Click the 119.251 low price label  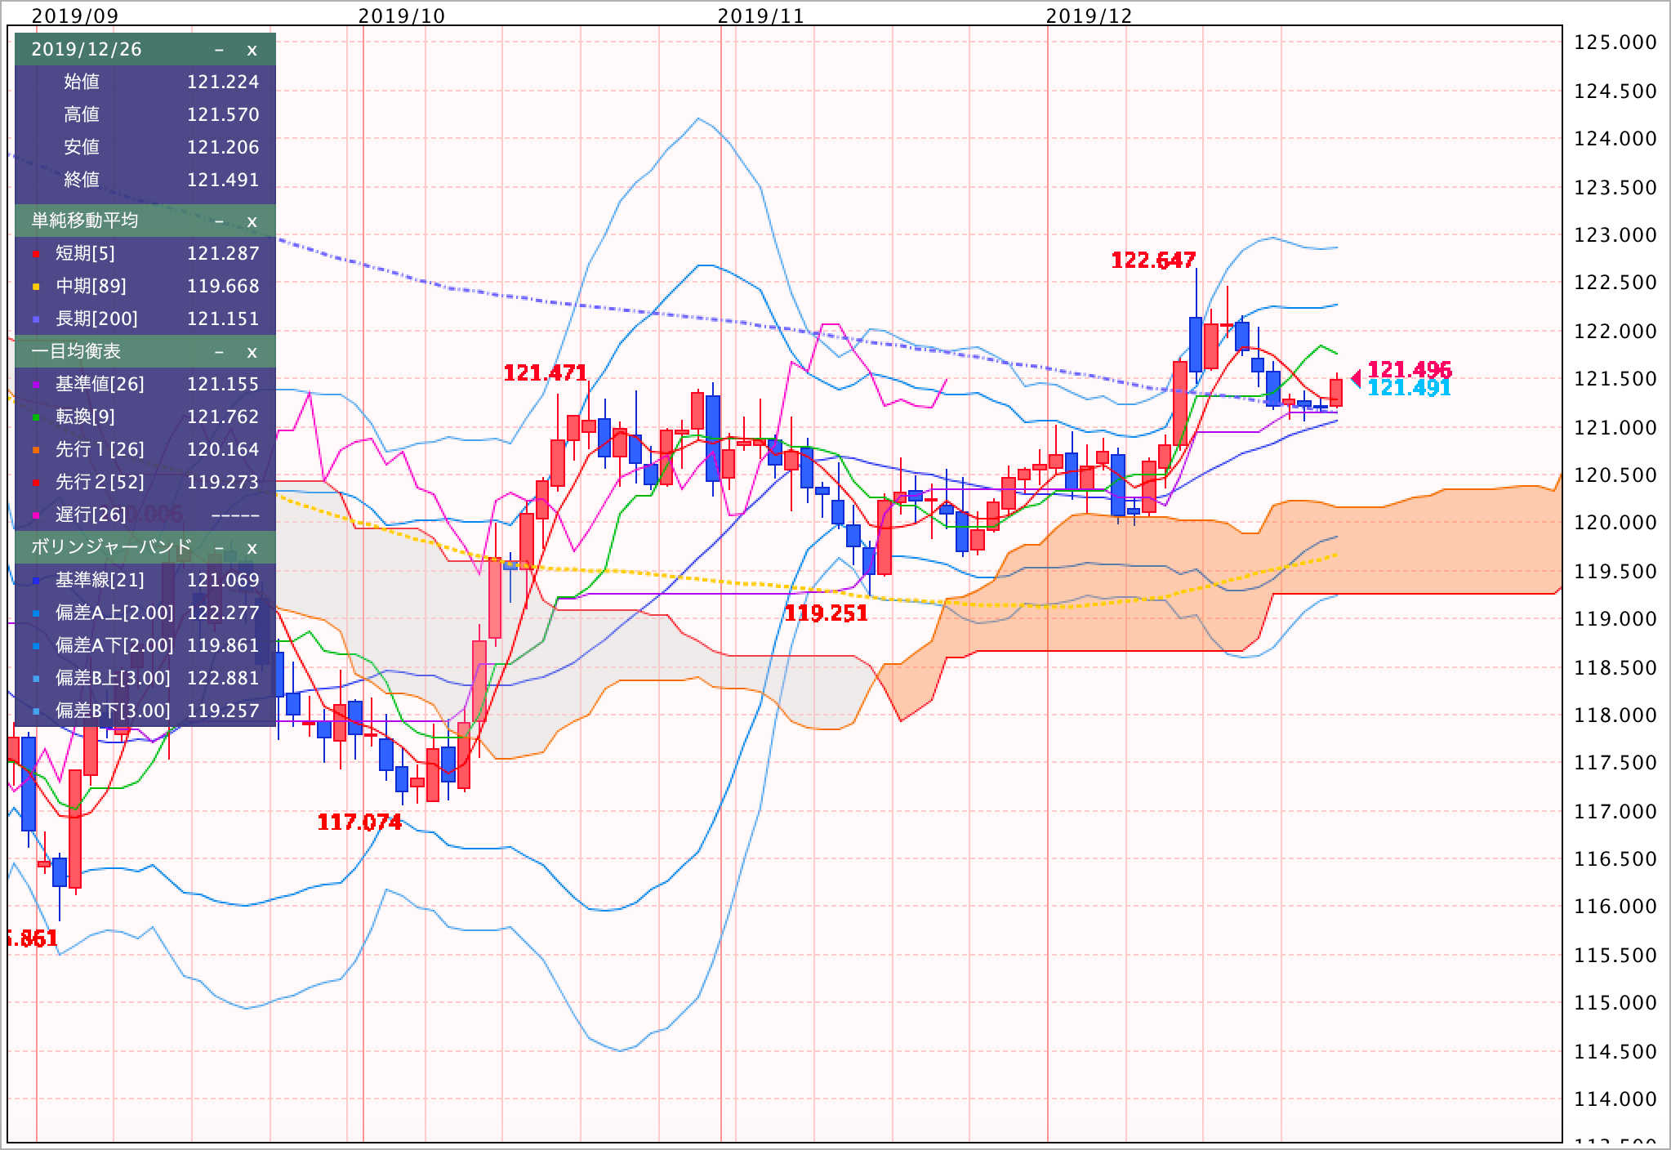(x=826, y=613)
